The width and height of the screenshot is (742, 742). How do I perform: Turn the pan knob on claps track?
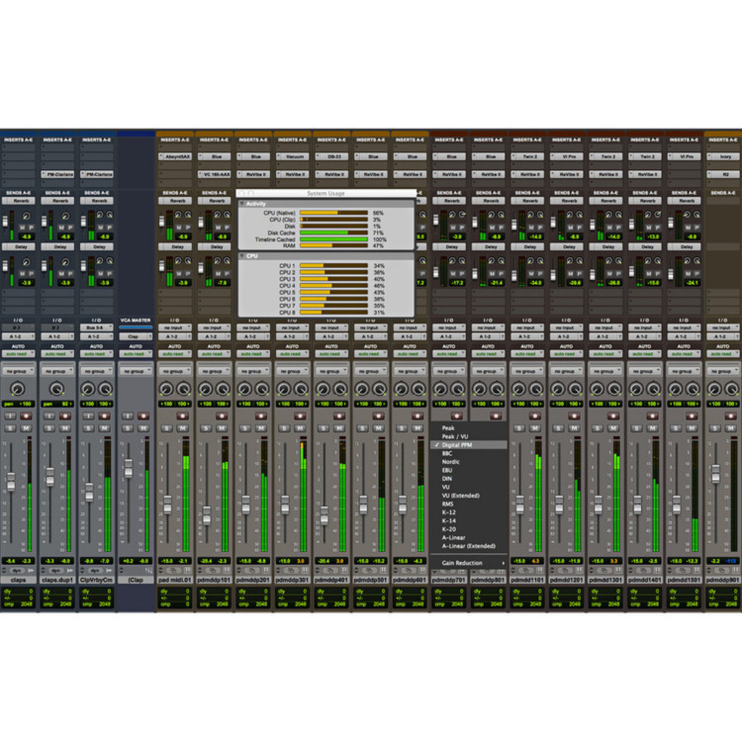point(18,389)
